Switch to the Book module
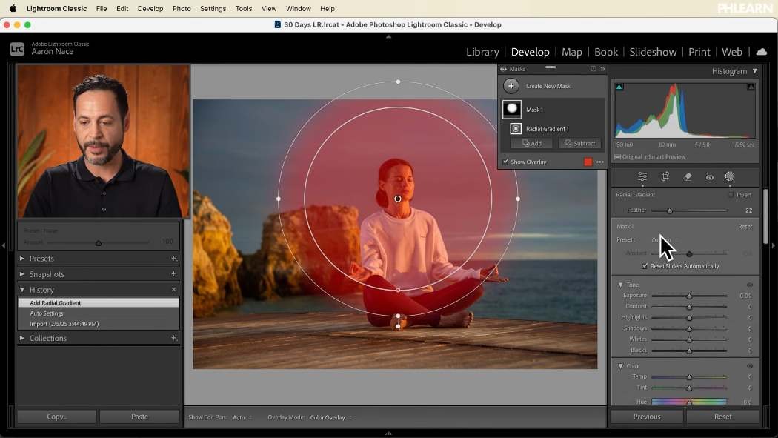 point(606,52)
